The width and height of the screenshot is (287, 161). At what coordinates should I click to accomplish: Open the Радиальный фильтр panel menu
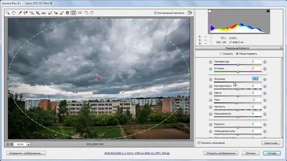[281, 48]
